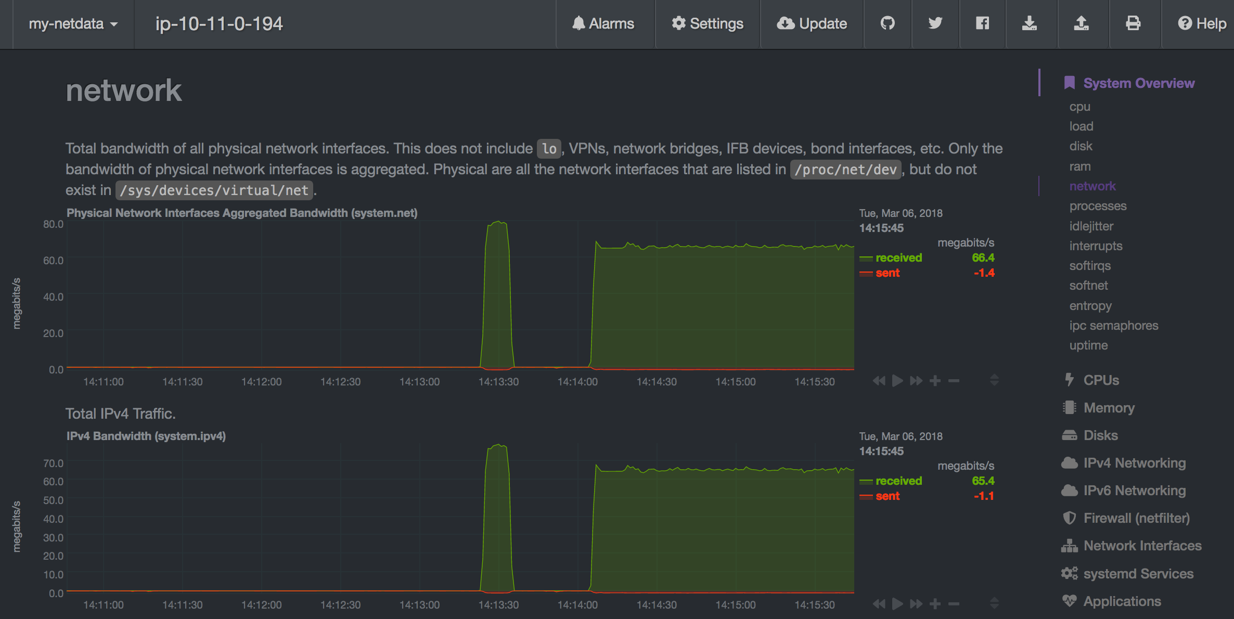Open the IPv4 Networking section
Image resolution: width=1234 pixels, height=619 pixels.
pyautogui.click(x=1124, y=463)
